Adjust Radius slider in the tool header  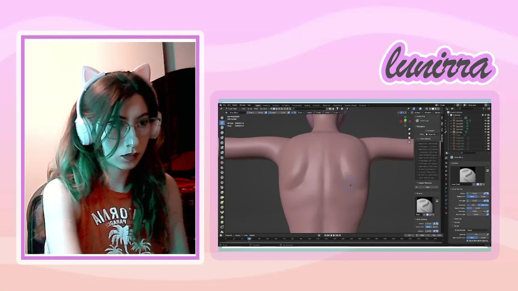click(256, 112)
